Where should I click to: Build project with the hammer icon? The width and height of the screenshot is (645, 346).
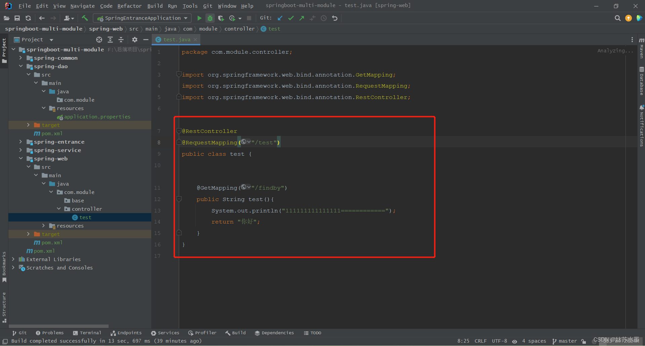(x=85, y=18)
